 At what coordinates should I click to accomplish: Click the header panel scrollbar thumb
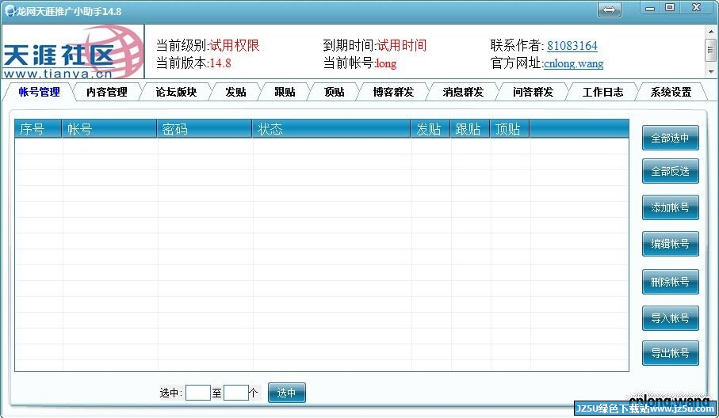pos(711,49)
